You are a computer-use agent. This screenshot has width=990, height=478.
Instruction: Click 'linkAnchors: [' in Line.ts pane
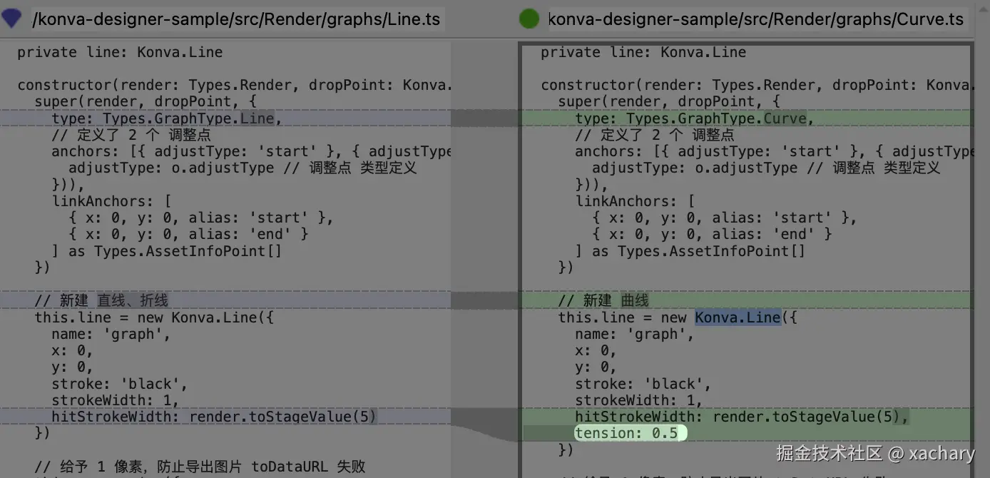pyautogui.click(x=111, y=201)
